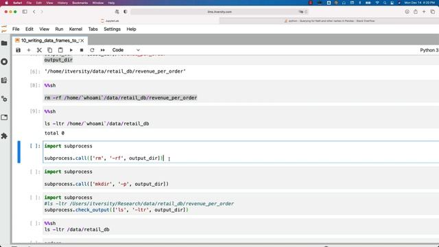Open the JupyterLab View menu
The image size is (439, 247).
click(44, 29)
